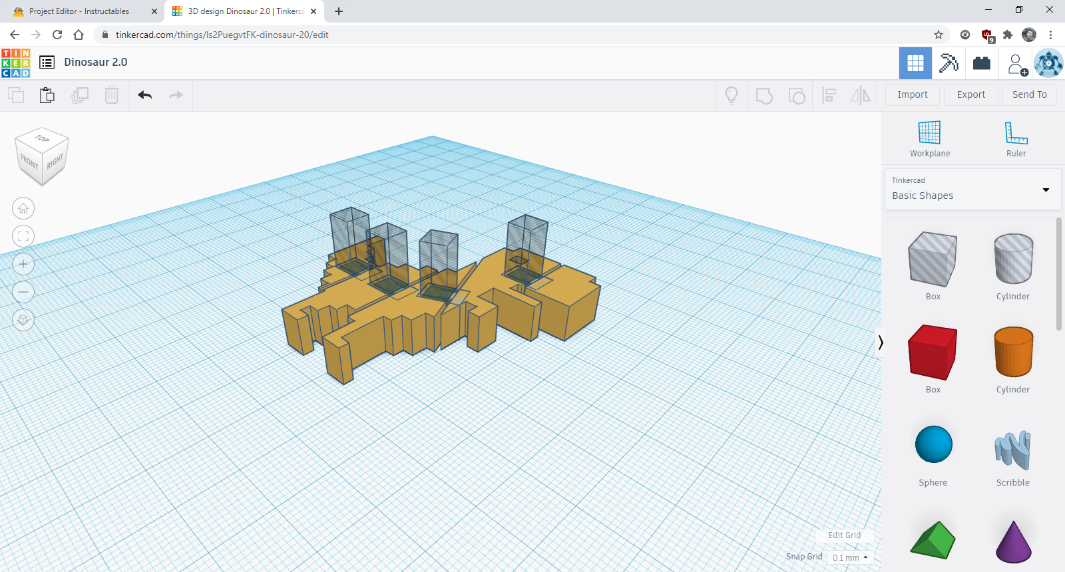Select the Workplane tool
The height and width of the screenshot is (572, 1065).
click(x=930, y=139)
